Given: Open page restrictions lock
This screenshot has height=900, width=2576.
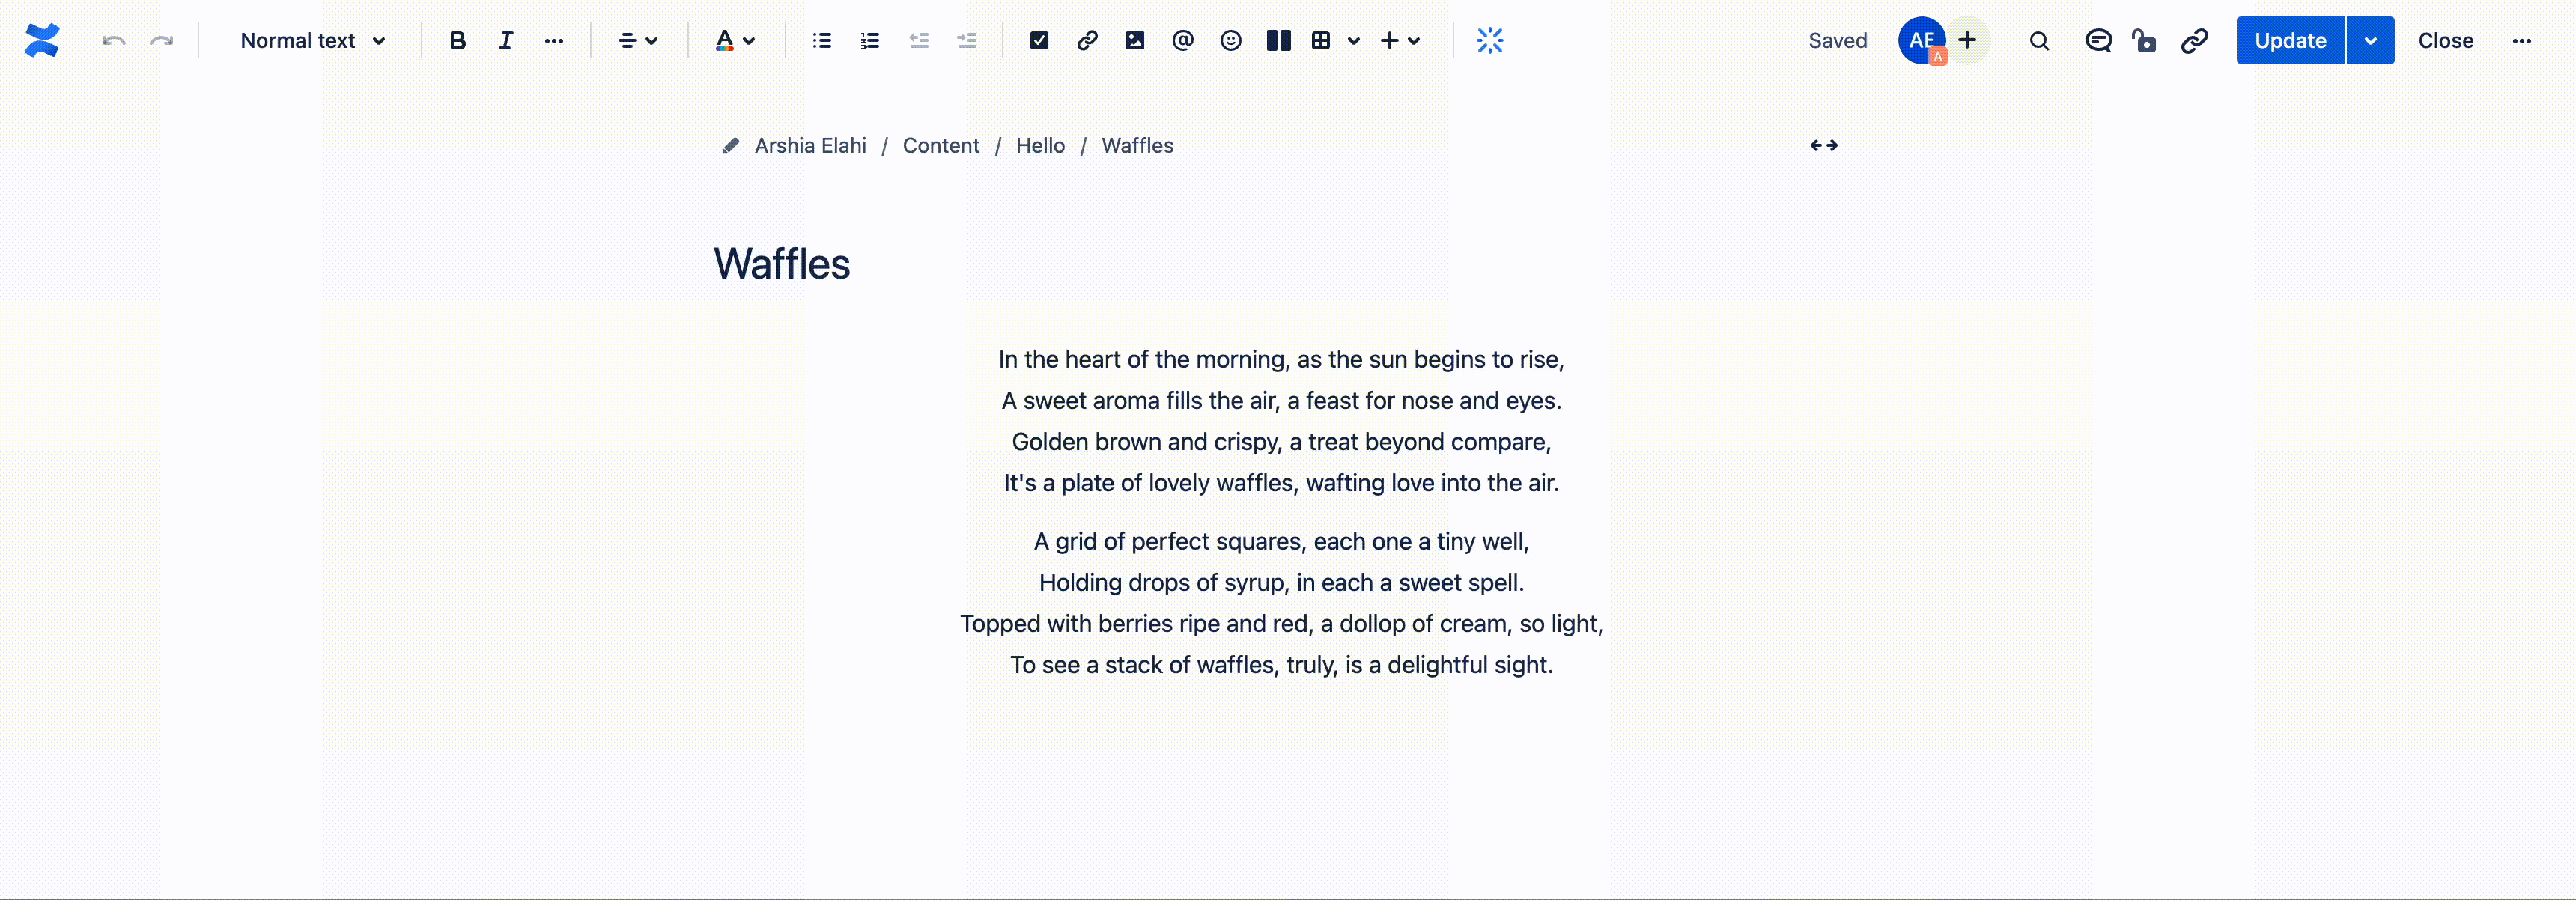Looking at the screenshot, I should pos(2144,41).
